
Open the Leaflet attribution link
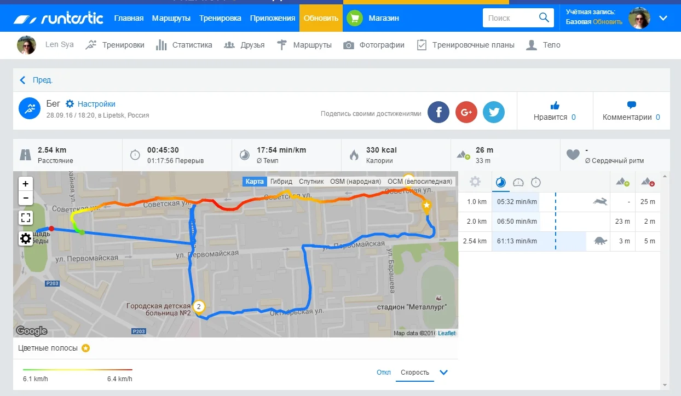click(x=447, y=333)
